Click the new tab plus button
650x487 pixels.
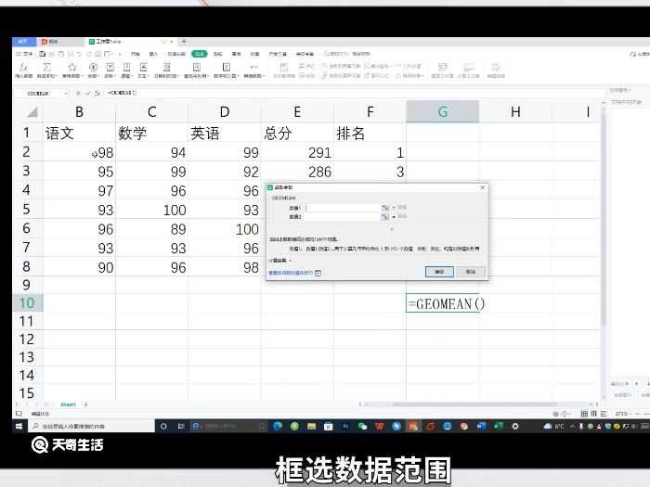tap(184, 42)
